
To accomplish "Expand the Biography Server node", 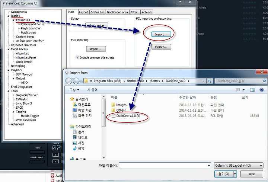I will click(x=13, y=95).
